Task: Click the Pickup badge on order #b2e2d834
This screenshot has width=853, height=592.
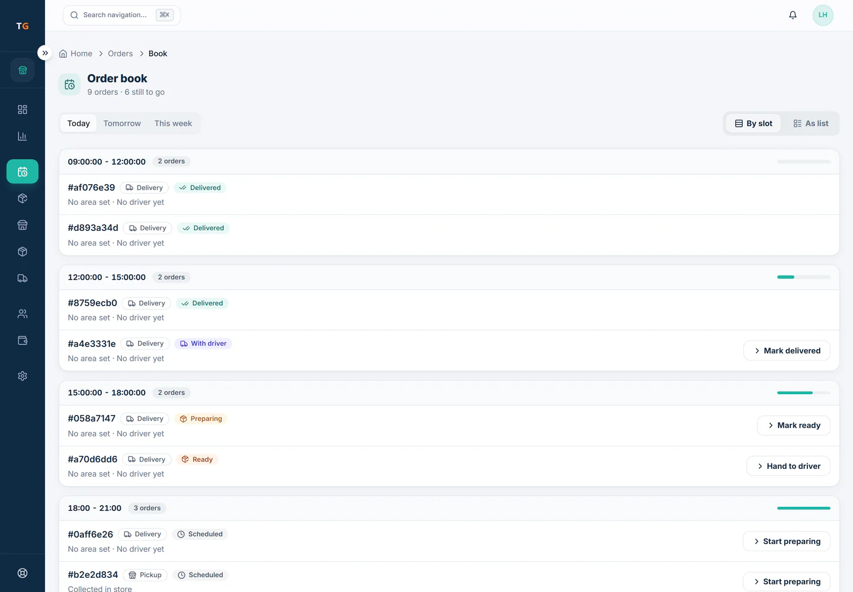Action: click(x=145, y=575)
